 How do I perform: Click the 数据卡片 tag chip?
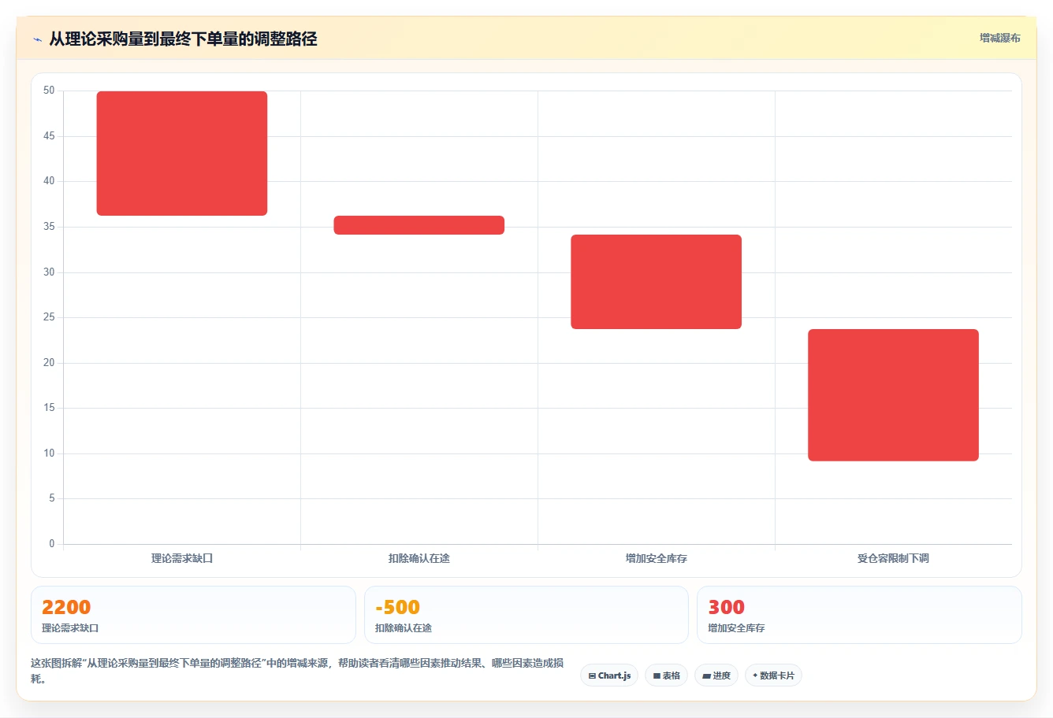pos(773,675)
